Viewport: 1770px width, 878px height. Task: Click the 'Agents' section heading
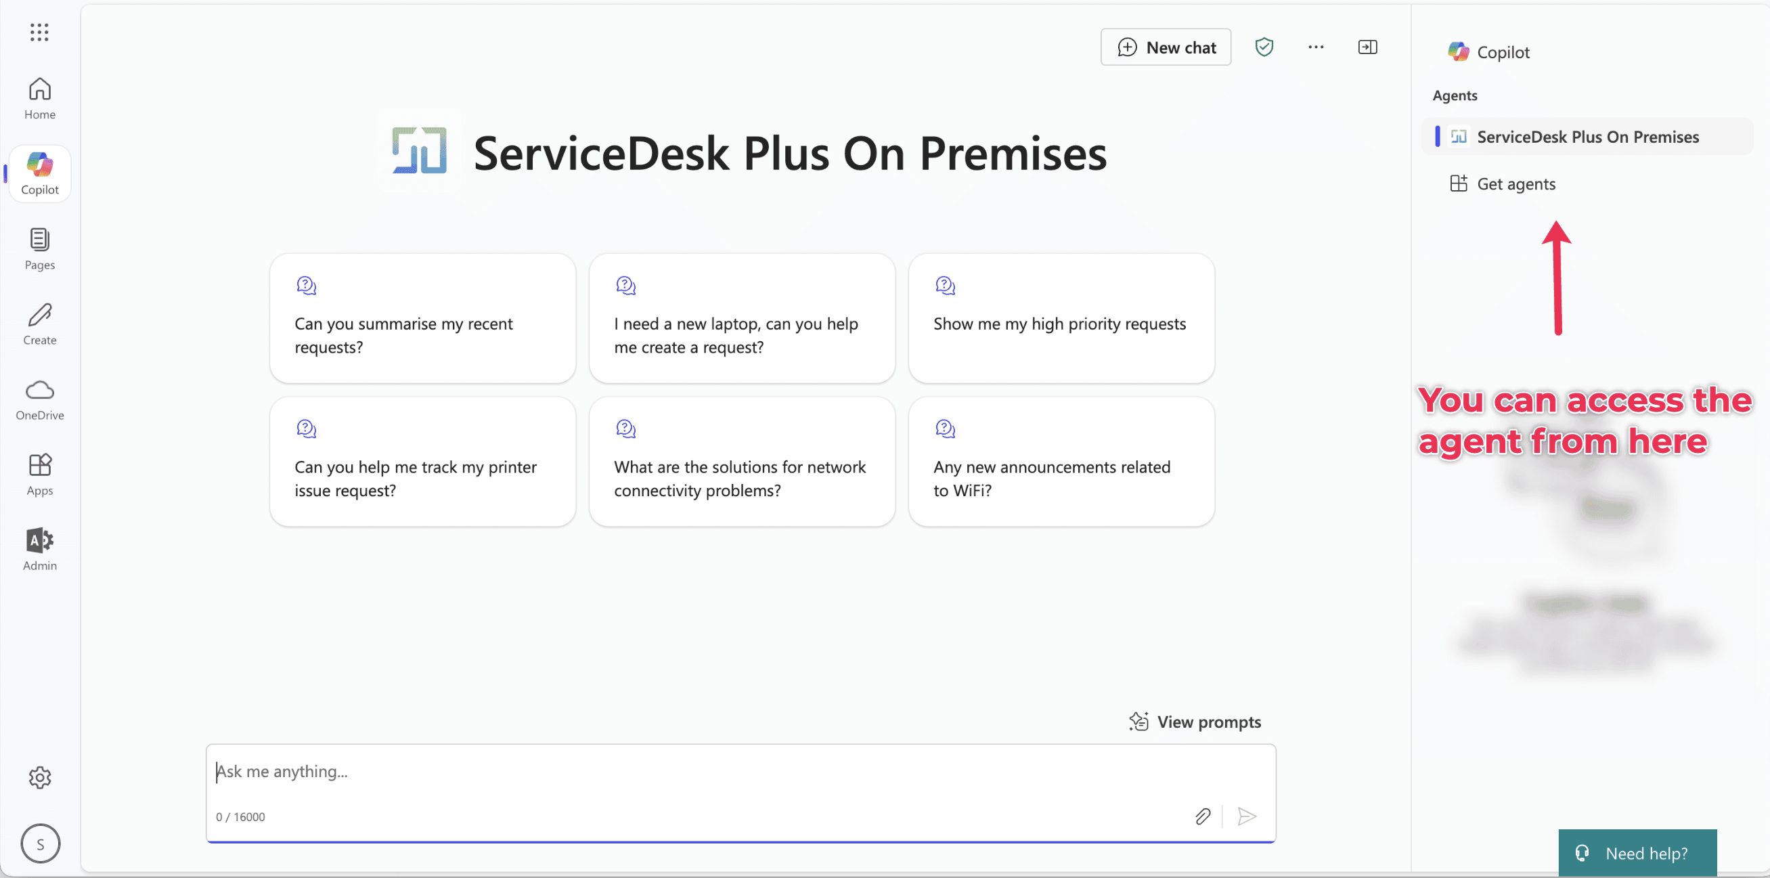coord(1455,95)
